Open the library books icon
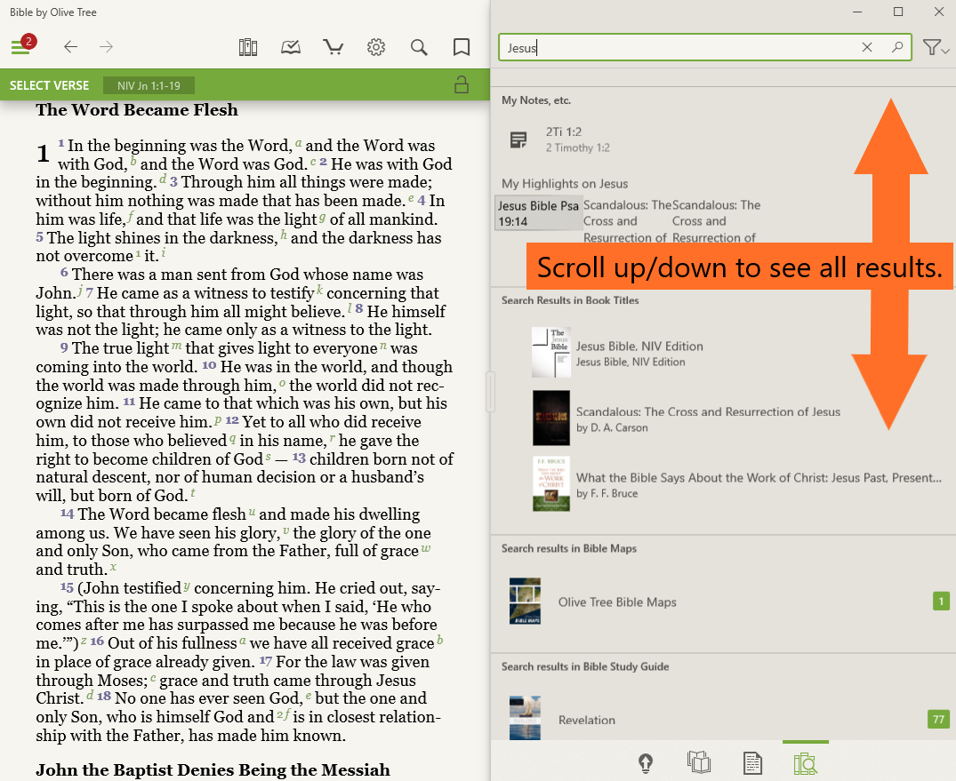 [x=247, y=47]
